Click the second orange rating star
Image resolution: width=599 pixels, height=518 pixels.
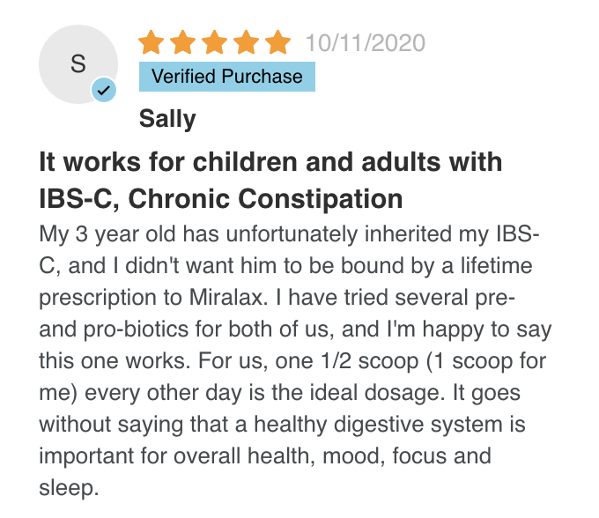tap(183, 41)
